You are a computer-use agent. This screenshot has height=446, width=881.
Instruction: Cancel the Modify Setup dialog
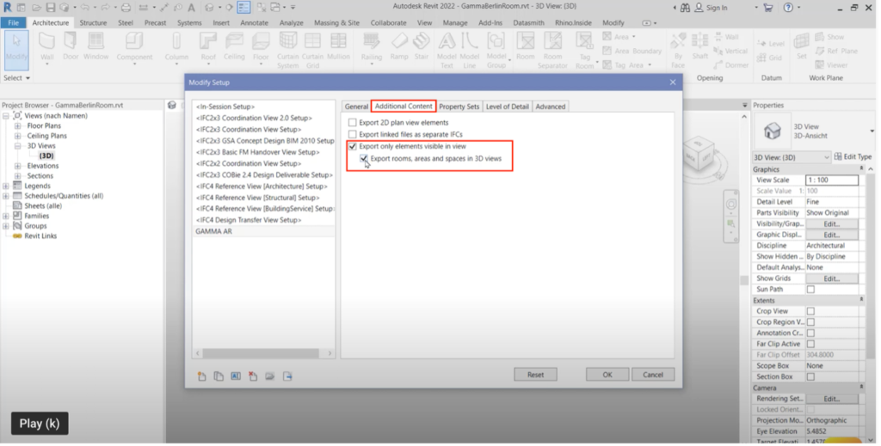point(653,375)
